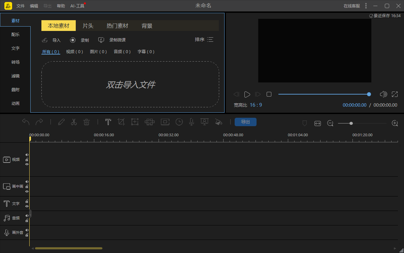Viewport: 404px width, 253px height.
Task: Toggle fullscreen preview icon
Action: point(395,95)
